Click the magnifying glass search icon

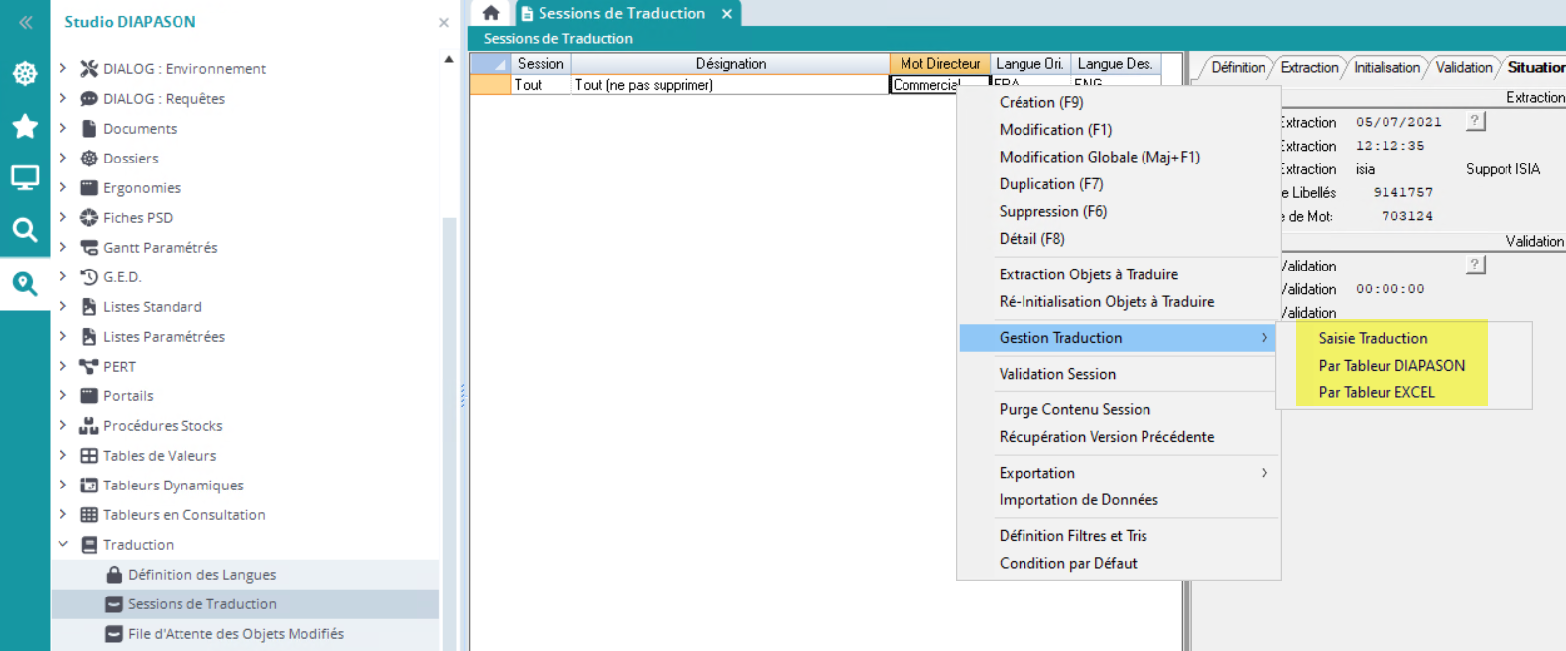tap(25, 230)
